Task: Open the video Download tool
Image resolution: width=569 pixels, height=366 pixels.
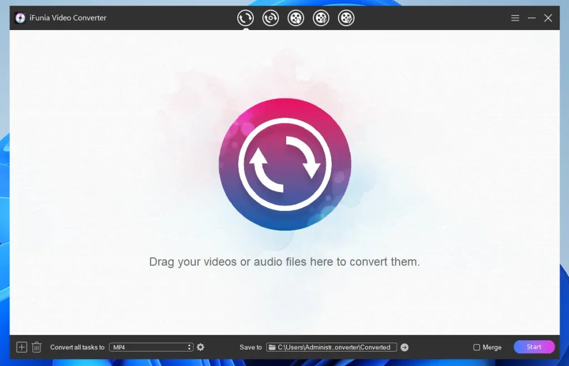Action: point(296,18)
